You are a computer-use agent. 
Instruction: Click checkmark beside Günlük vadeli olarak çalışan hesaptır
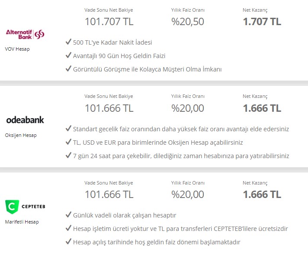click(x=68, y=214)
